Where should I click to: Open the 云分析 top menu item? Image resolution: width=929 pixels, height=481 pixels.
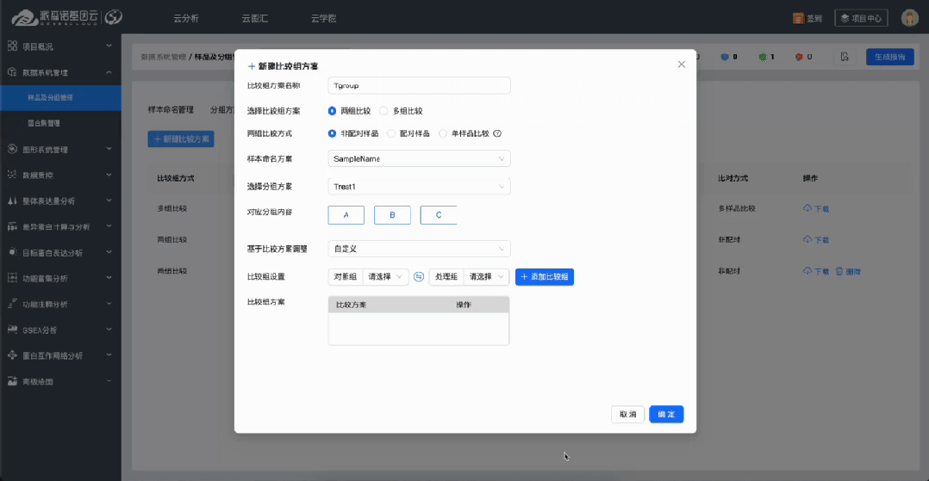[x=185, y=18]
